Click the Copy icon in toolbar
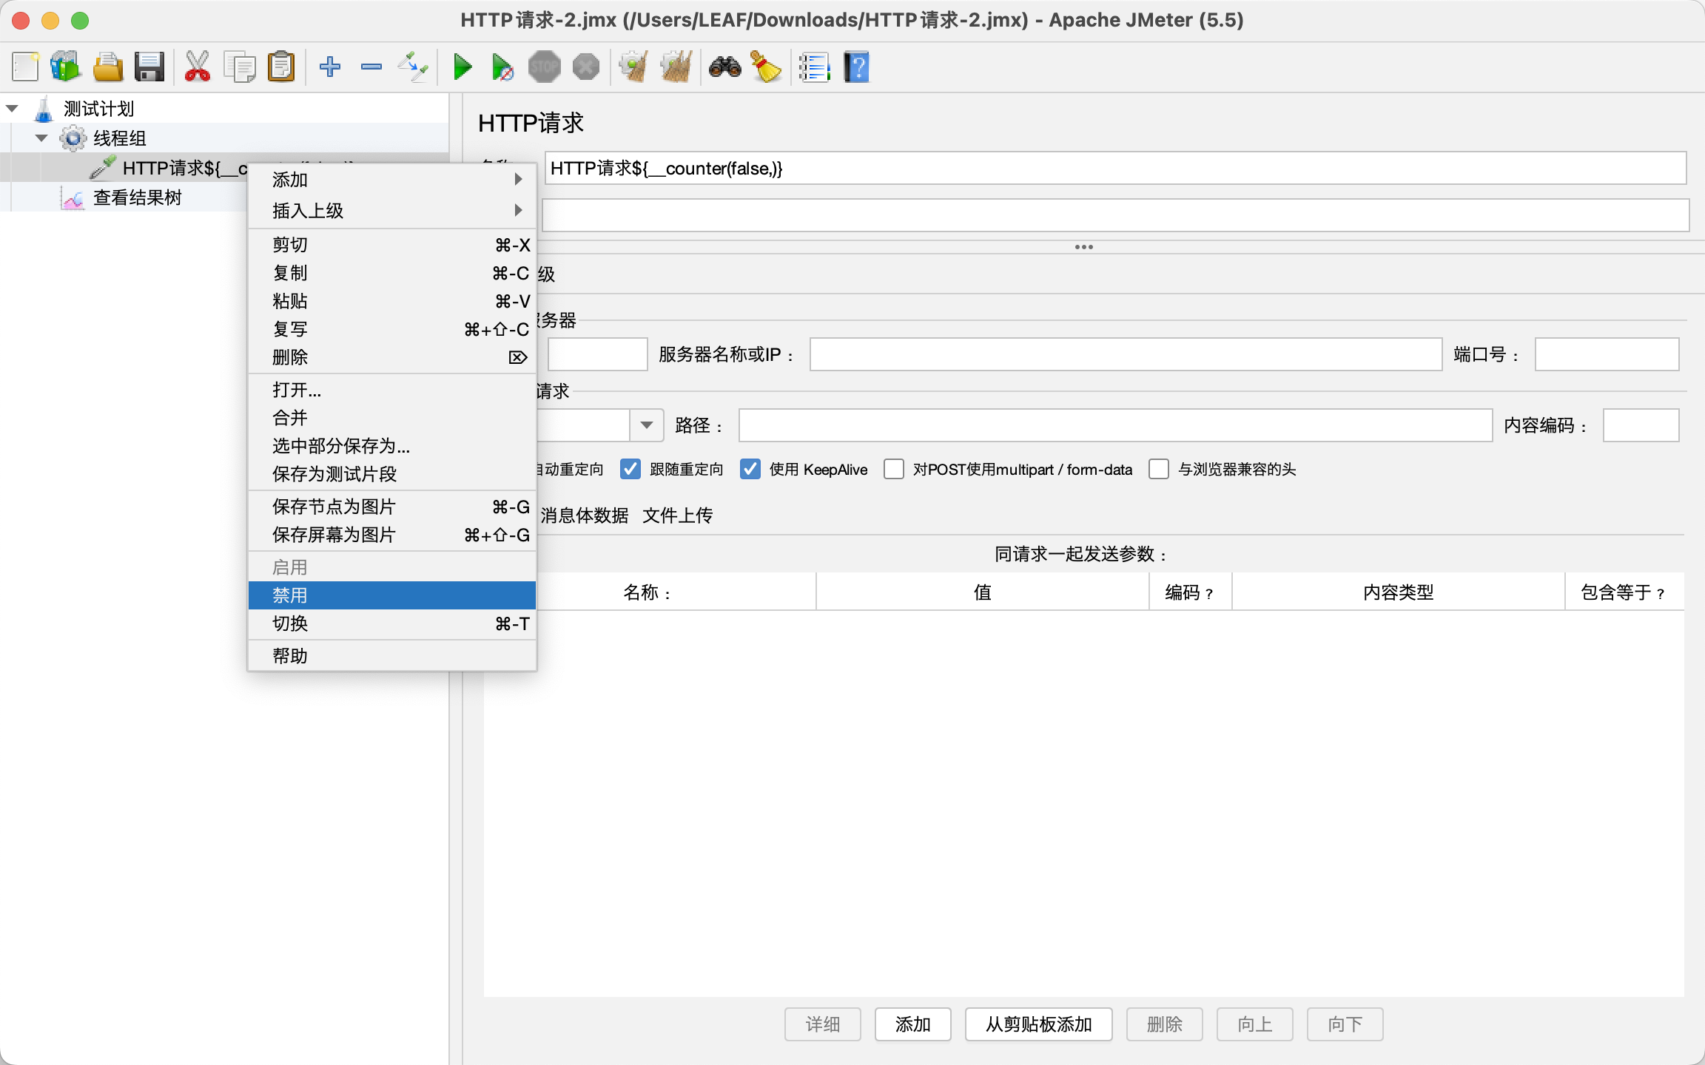 pos(240,67)
